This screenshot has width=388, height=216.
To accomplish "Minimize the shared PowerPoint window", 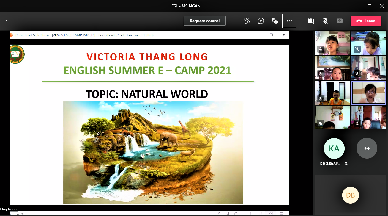I will coord(258,35).
